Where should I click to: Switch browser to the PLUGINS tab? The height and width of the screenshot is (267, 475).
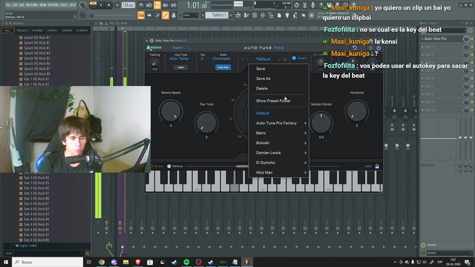click(x=37, y=30)
